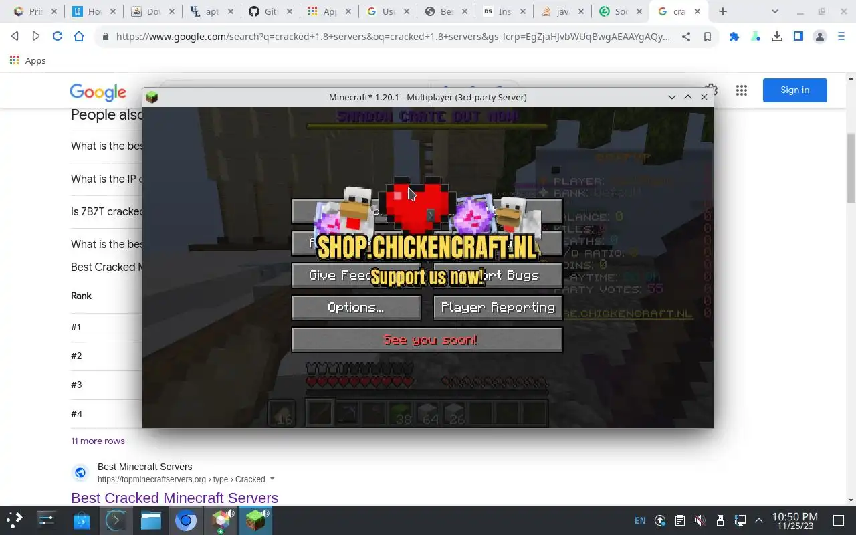Switch to the 'Bes' tab
Image resolution: width=856 pixels, height=535 pixels.
point(447,11)
